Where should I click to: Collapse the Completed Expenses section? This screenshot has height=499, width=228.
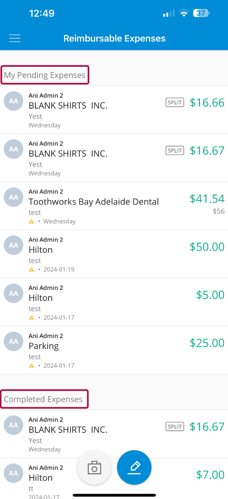pyautogui.click(x=45, y=399)
